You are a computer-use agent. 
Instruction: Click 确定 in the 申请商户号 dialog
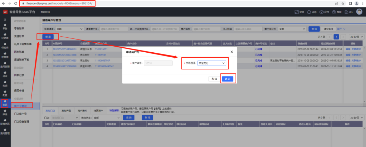228,79
